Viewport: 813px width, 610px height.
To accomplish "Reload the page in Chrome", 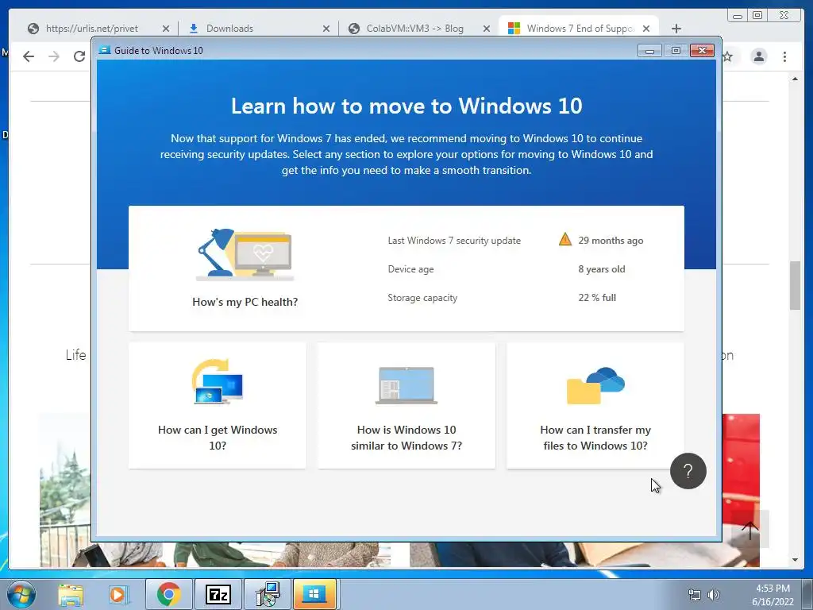I will [x=79, y=56].
